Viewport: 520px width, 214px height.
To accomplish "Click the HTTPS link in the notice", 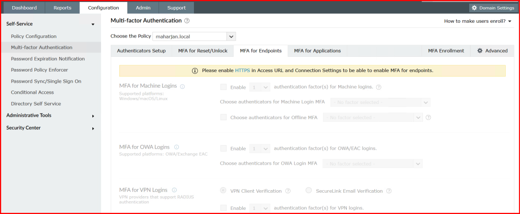I will [x=242, y=71].
